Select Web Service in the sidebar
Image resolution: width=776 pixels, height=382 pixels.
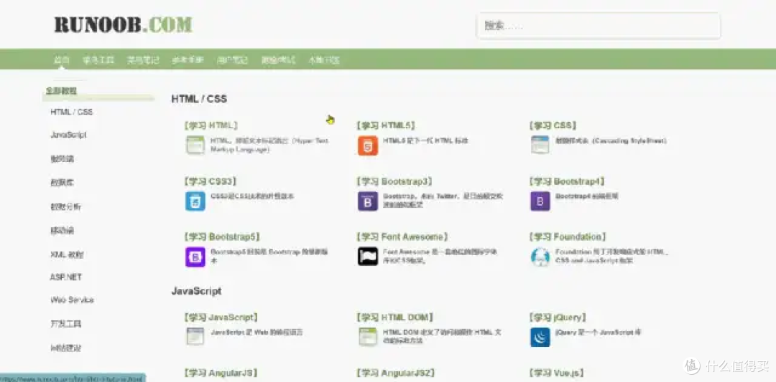(72, 300)
